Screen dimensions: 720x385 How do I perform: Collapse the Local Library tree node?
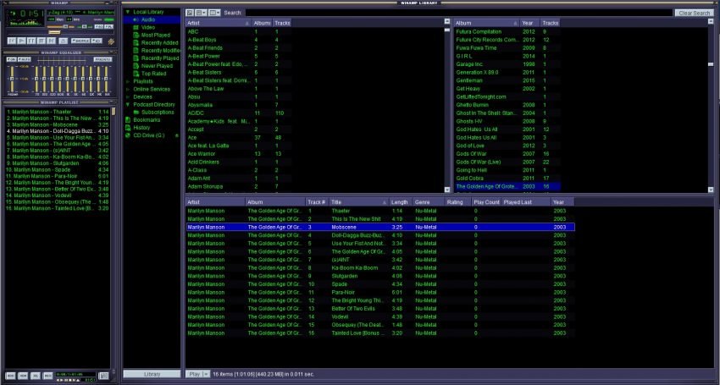(x=128, y=12)
